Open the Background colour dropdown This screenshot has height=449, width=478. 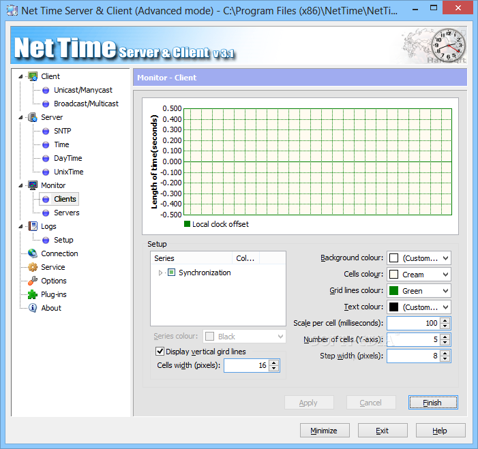(445, 258)
